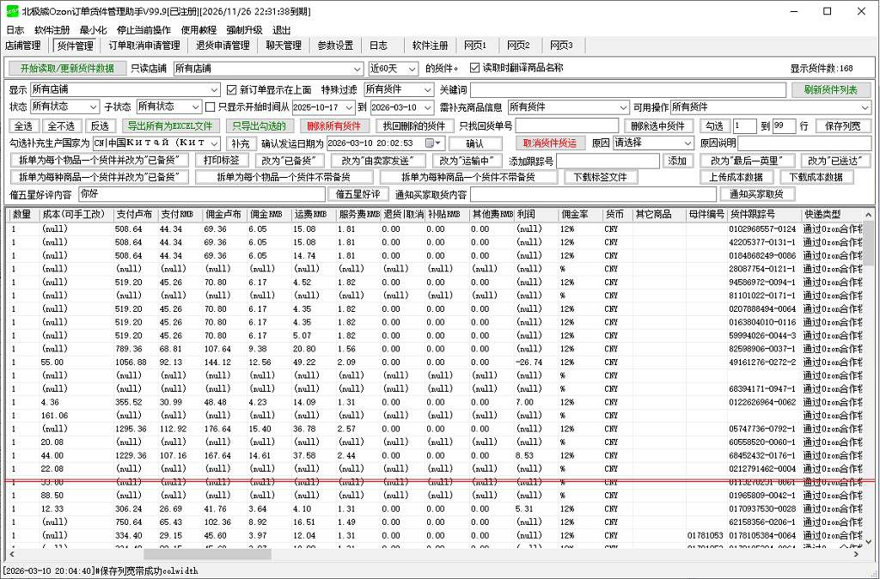This screenshot has width=880, height=579.
Task: Toggle 读取时翻译商品名称 checkbox
Action: click(474, 68)
